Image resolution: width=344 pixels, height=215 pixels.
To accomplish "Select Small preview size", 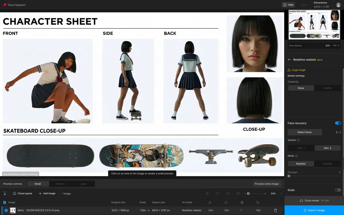I will pyautogui.click(x=38, y=184).
